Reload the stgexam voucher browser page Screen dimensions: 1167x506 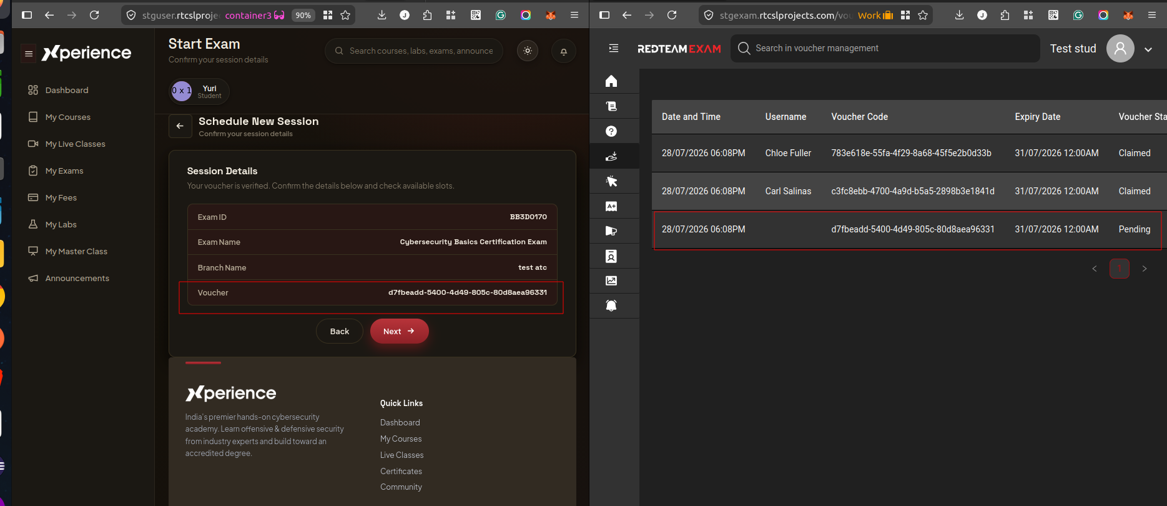pyautogui.click(x=672, y=15)
